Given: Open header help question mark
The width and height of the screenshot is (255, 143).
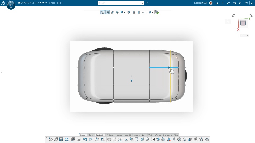Looking at the screenshot, I should click(x=246, y=3).
